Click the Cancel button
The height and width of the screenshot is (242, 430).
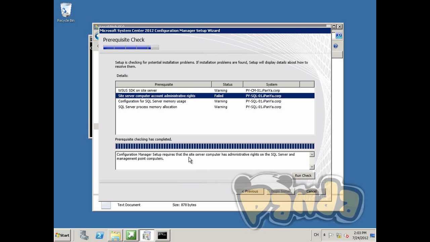[x=311, y=191]
